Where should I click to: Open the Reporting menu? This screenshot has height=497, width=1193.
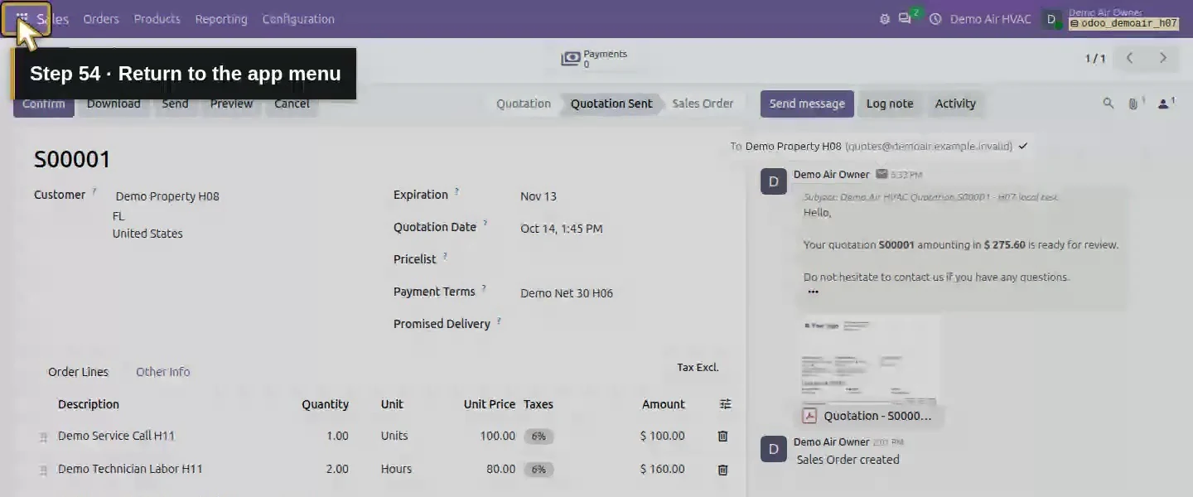pyautogui.click(x=221, y=19)
